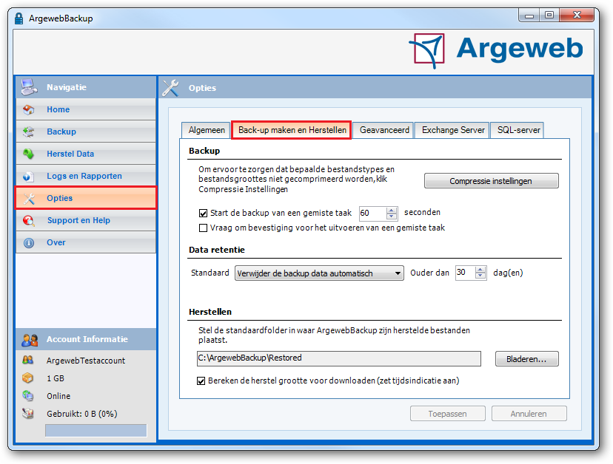
Task: Click the green Herstel Data icon
Action: (x=29, y=154)
